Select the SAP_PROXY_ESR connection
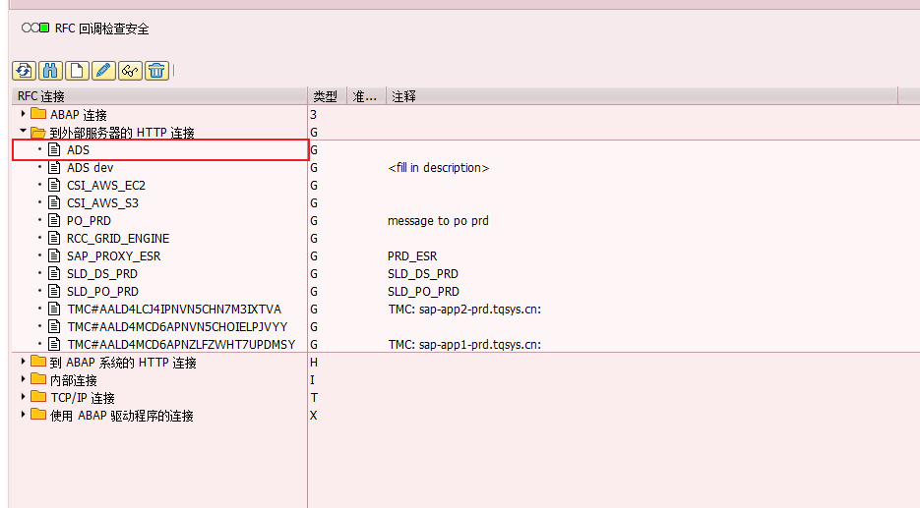This screenshot has width=920, height=508. click(x=113, y=256)
